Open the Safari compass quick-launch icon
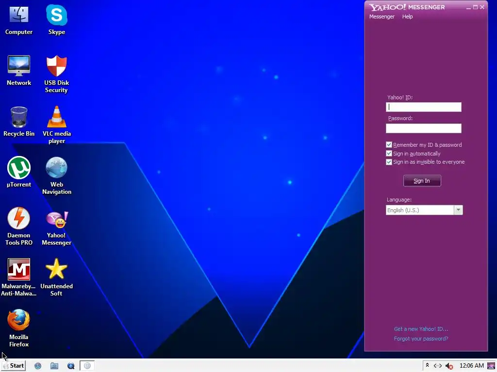Viewport: 497px width, 372px height. (x=38, y=366)
